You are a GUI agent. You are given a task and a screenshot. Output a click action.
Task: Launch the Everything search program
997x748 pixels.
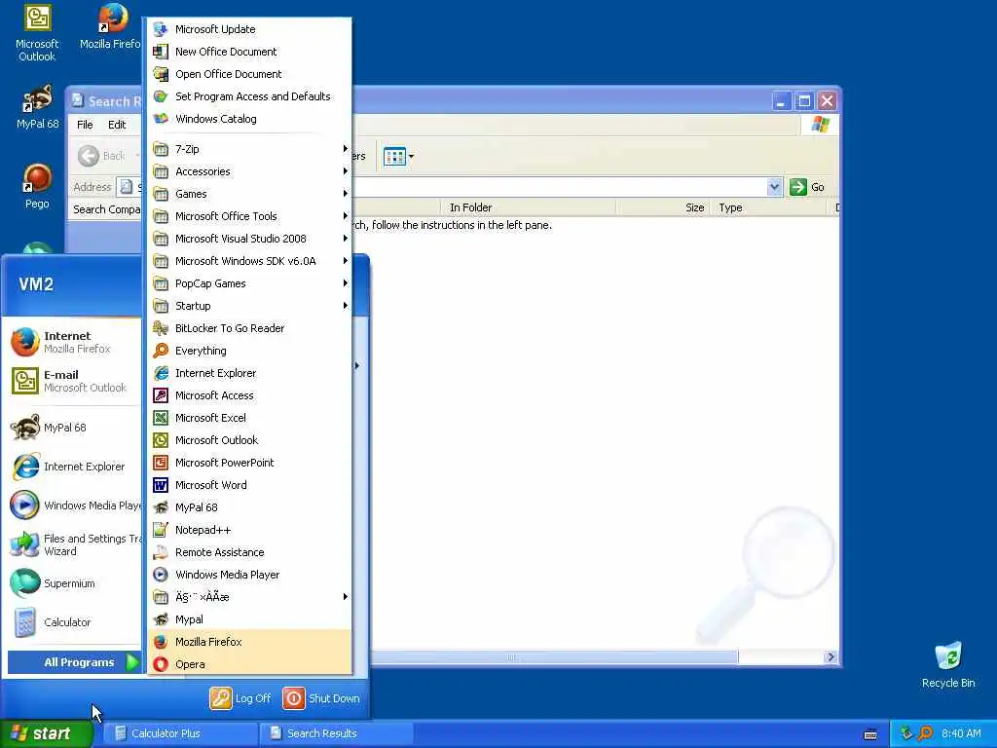249,351
